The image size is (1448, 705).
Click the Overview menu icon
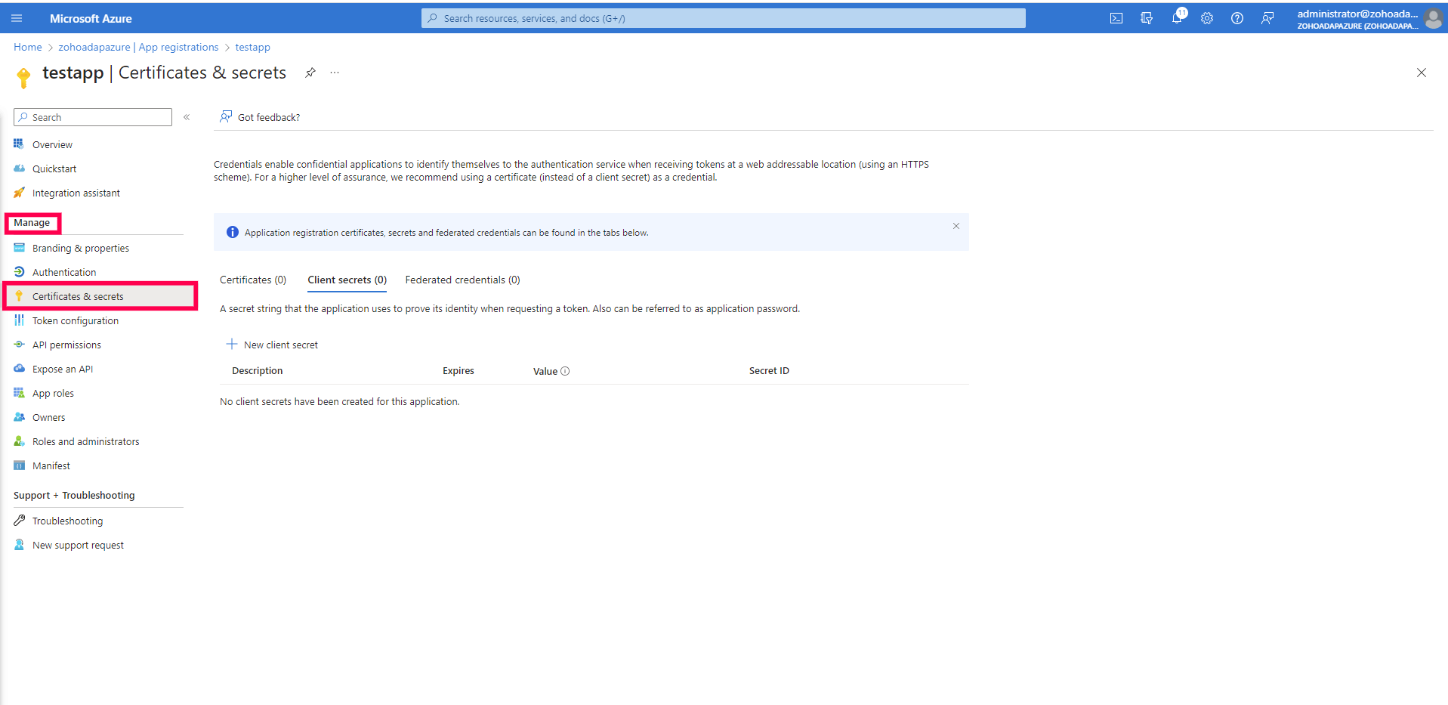pos(19,144)
